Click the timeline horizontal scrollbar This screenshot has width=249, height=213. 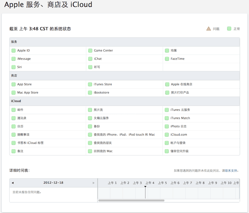point(131,201)
